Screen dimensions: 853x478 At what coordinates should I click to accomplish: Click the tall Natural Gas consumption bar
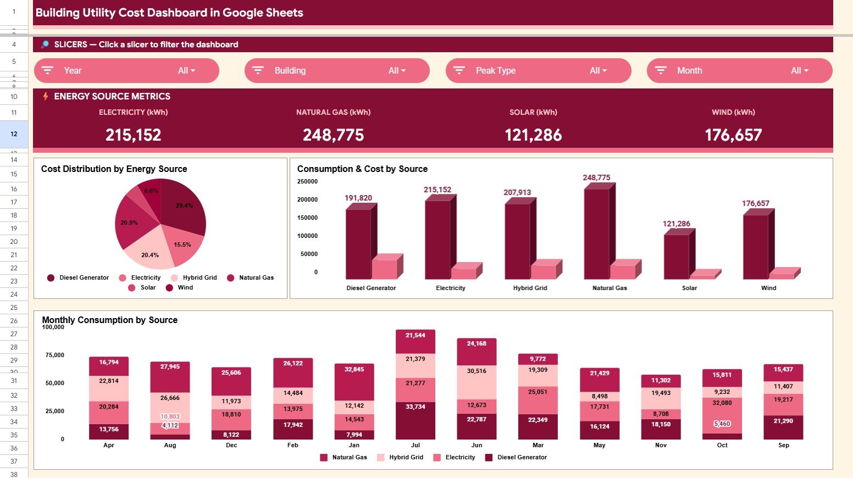[x=596, y=234]
